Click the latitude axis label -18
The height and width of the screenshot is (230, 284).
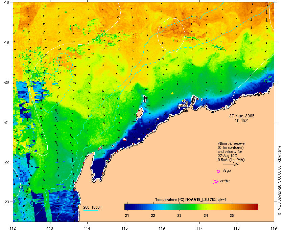[x=6, y=2]
